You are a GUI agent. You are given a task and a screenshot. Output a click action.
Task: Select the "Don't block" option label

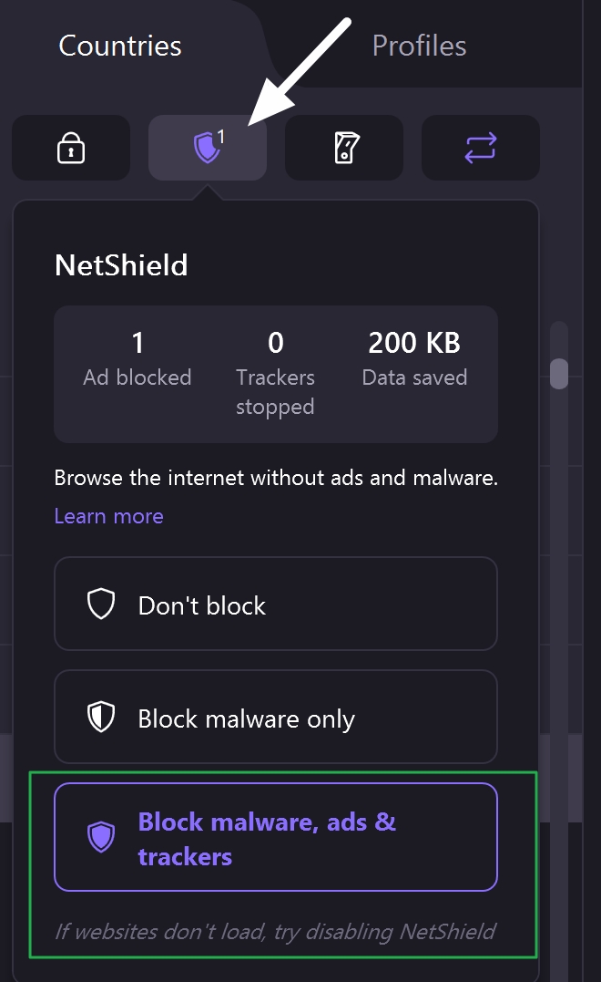point(201,605)
